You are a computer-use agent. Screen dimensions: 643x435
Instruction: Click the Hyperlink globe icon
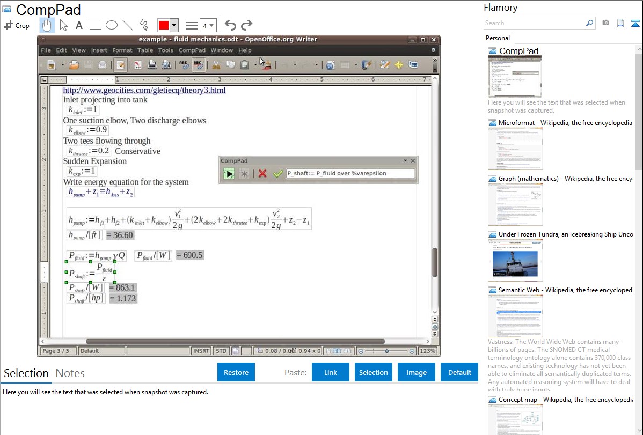click(331, 65)
